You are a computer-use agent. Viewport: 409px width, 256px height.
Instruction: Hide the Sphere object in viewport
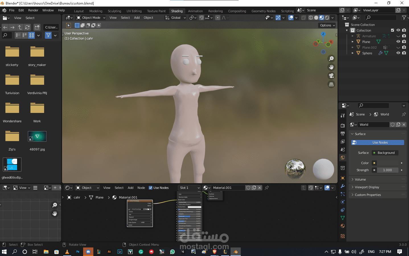(398, 53)
